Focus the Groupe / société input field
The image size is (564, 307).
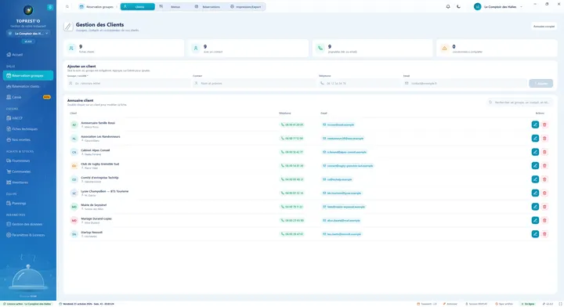[x=128, y=83]
